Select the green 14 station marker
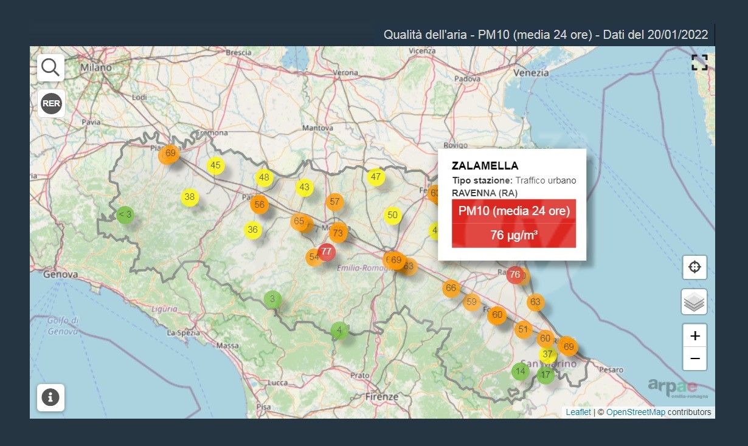The image size is (748, 446). 520,371
